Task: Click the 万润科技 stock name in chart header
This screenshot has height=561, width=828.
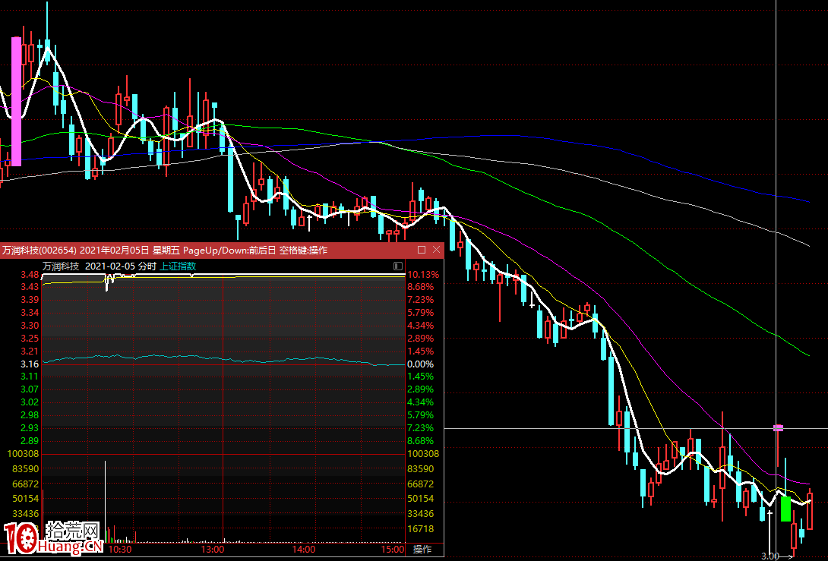Action: click(x=61, y=266)
